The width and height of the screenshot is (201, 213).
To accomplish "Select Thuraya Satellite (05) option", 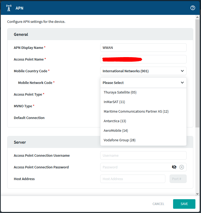I will (x=120, y=92).
